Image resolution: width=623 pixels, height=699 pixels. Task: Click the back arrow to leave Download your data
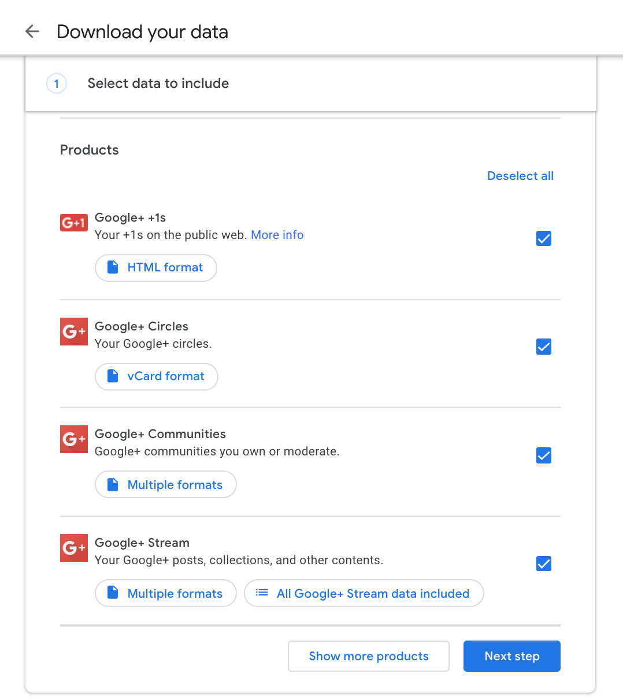pyautogui.click(x=32, y=31)
